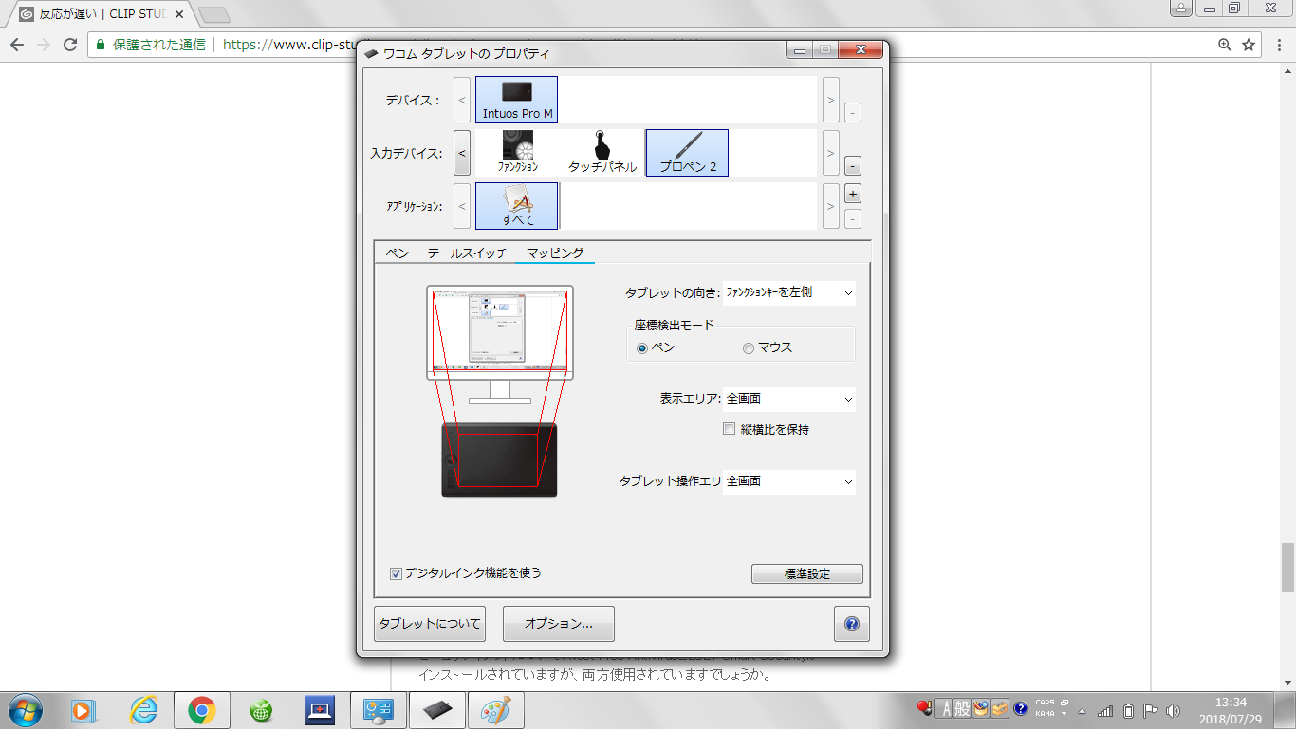1296x732 pixels.
Task: Add an application with the plus button
Action: pyautogui.click(x=852, y=194)
